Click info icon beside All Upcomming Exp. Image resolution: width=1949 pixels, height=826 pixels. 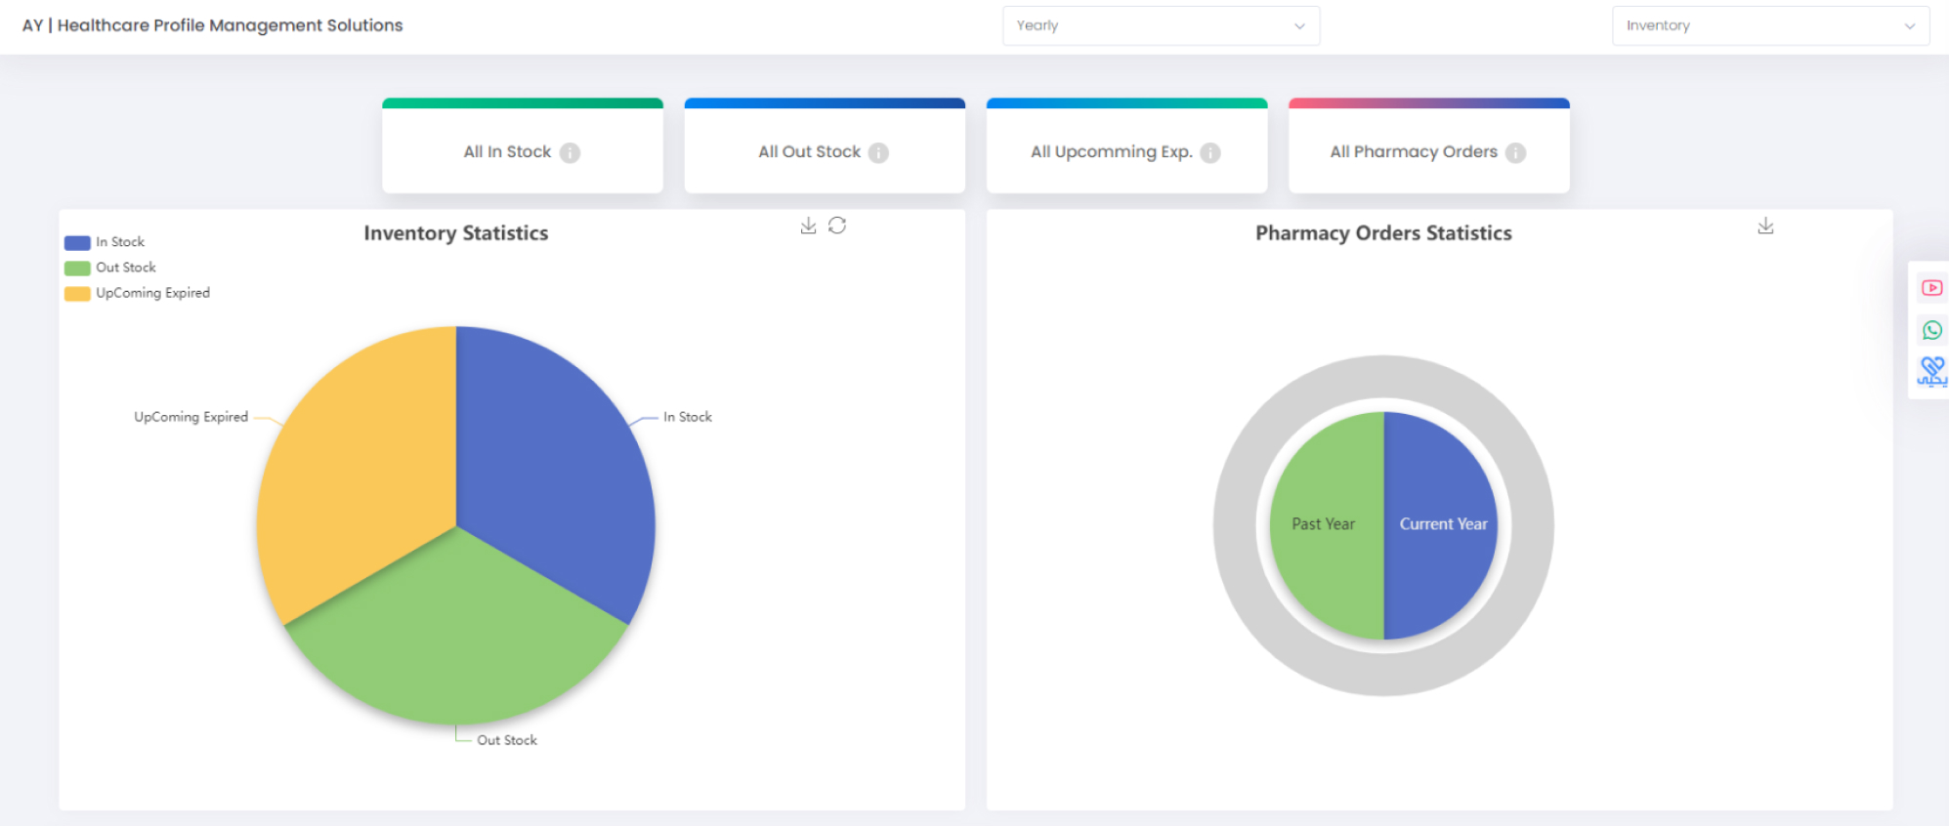tap(1209, 153)
